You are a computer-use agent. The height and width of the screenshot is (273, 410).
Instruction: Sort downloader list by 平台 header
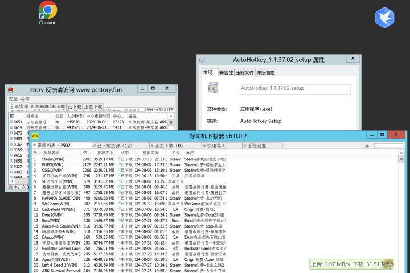click(175, 152)
